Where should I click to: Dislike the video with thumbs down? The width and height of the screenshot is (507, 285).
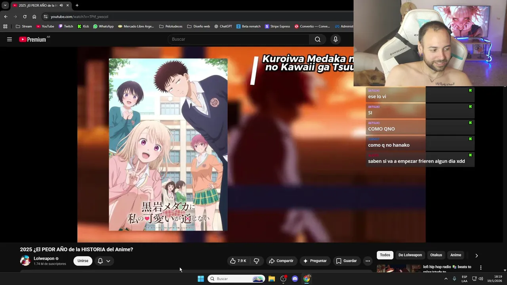pyautogui.click(x=256, y=261)
